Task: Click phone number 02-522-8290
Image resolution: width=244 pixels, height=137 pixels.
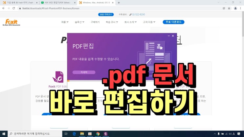Action: pos(138,14)
